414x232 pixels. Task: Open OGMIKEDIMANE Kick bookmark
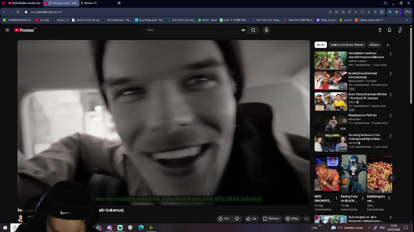pyautogui.click(x=17, y=20)
